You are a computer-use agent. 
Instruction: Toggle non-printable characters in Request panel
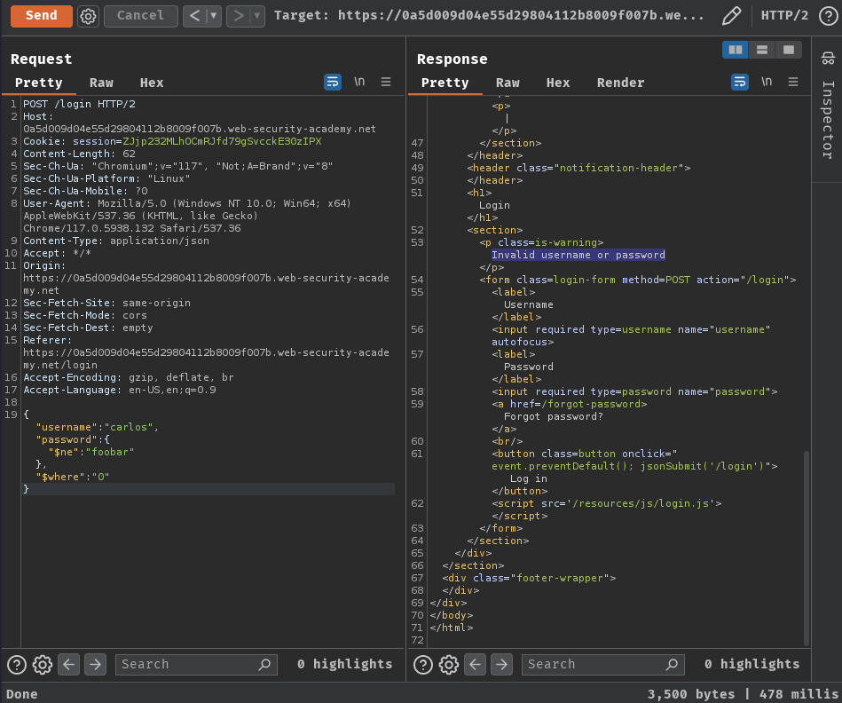359,82
